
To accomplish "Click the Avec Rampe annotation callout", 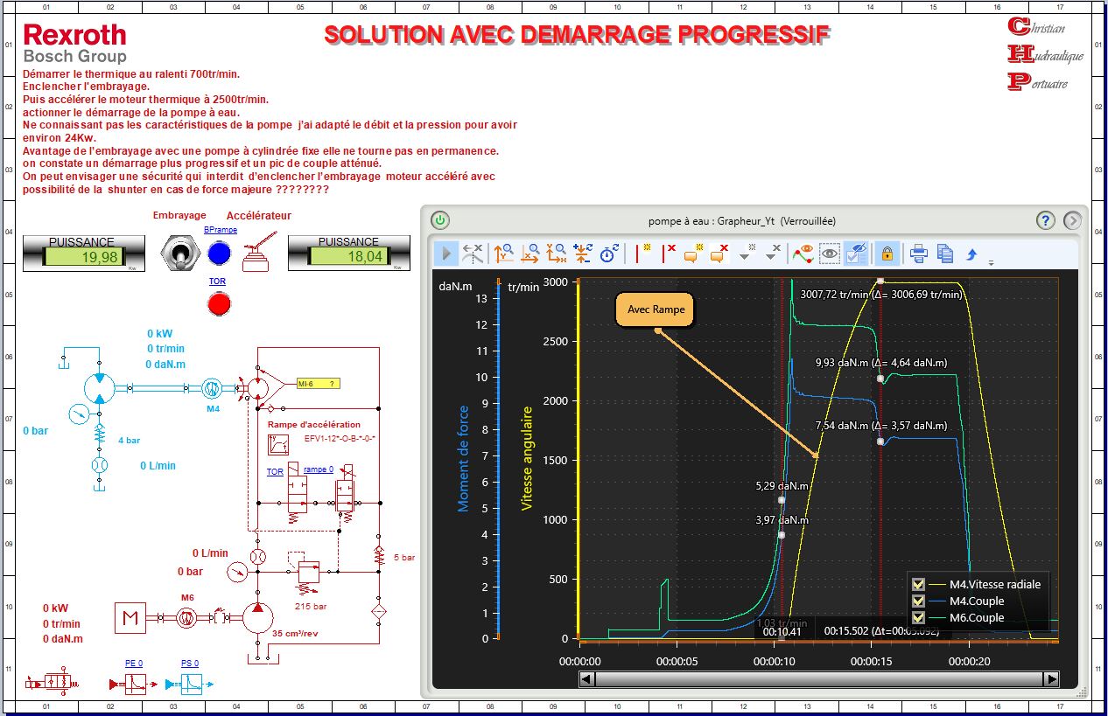I will (x=655, y=309).
